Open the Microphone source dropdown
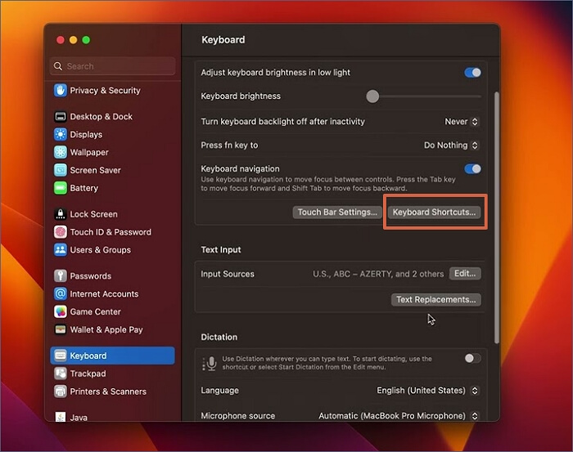The height and width of the screenshot is (452, 573). pyautogui.click(x=399, y=415)
